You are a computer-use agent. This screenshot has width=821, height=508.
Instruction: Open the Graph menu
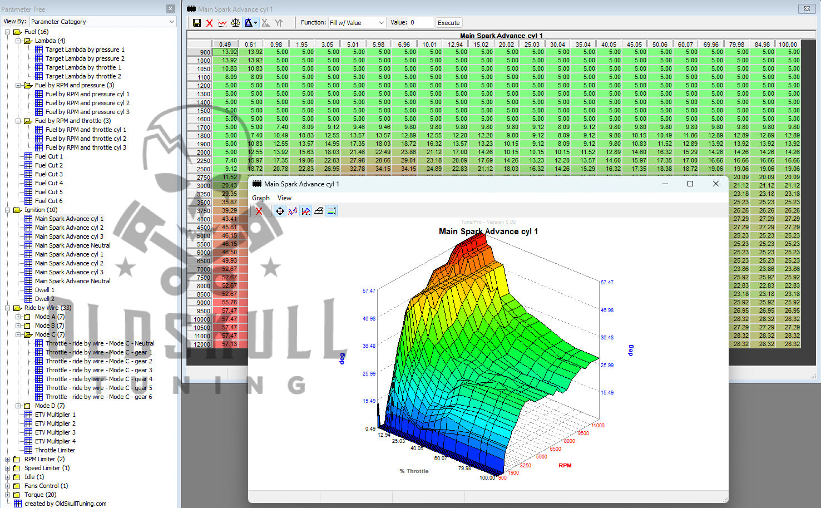[x=260, y=198]
